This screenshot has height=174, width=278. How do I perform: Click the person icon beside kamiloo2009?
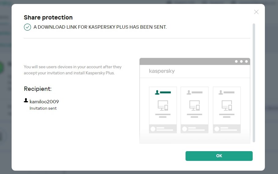[26, 100]
